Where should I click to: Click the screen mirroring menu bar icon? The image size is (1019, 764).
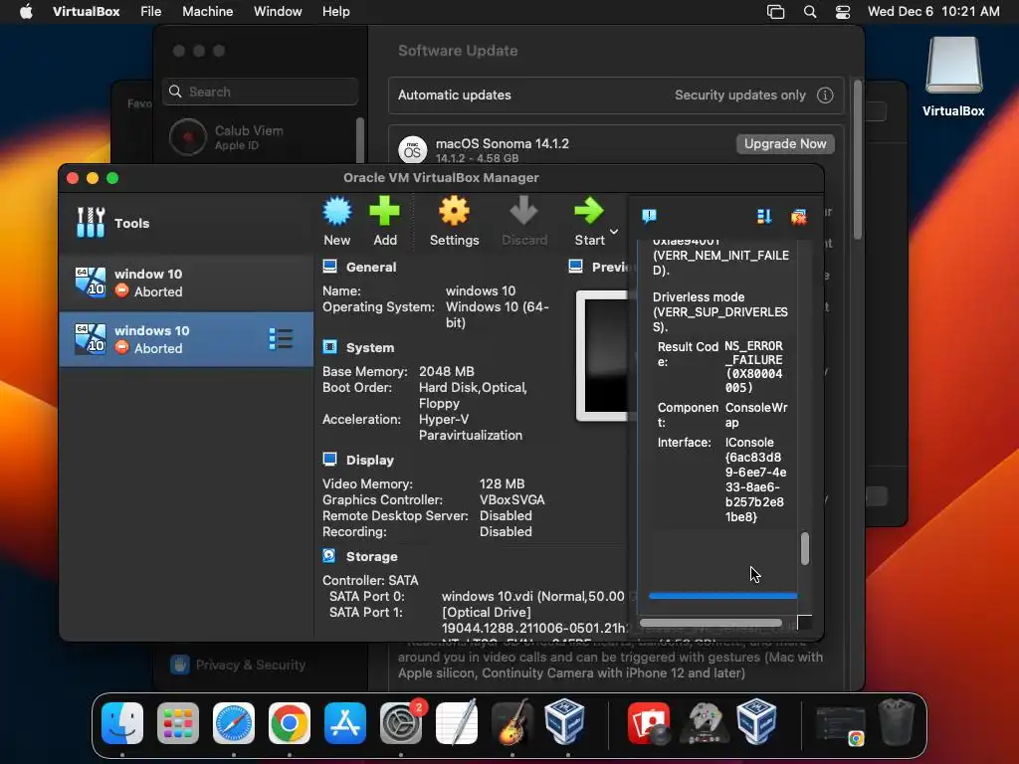coord(775,11)
